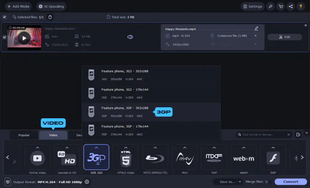Click the device detection icon
Screen dimensions: 310x188
298,135
